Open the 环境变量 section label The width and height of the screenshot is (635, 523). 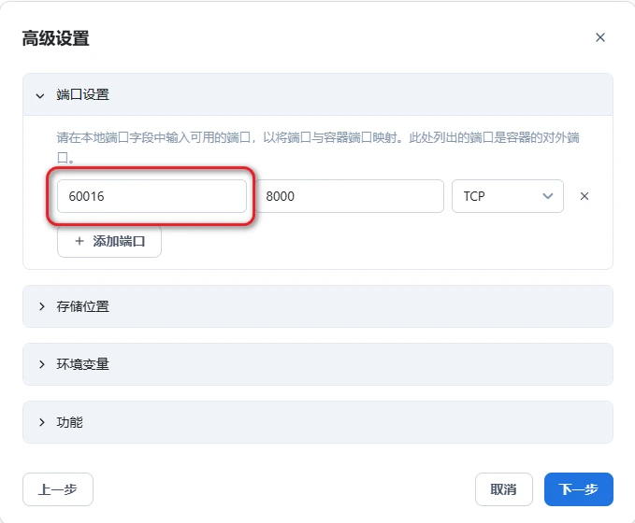click(82, 364)
